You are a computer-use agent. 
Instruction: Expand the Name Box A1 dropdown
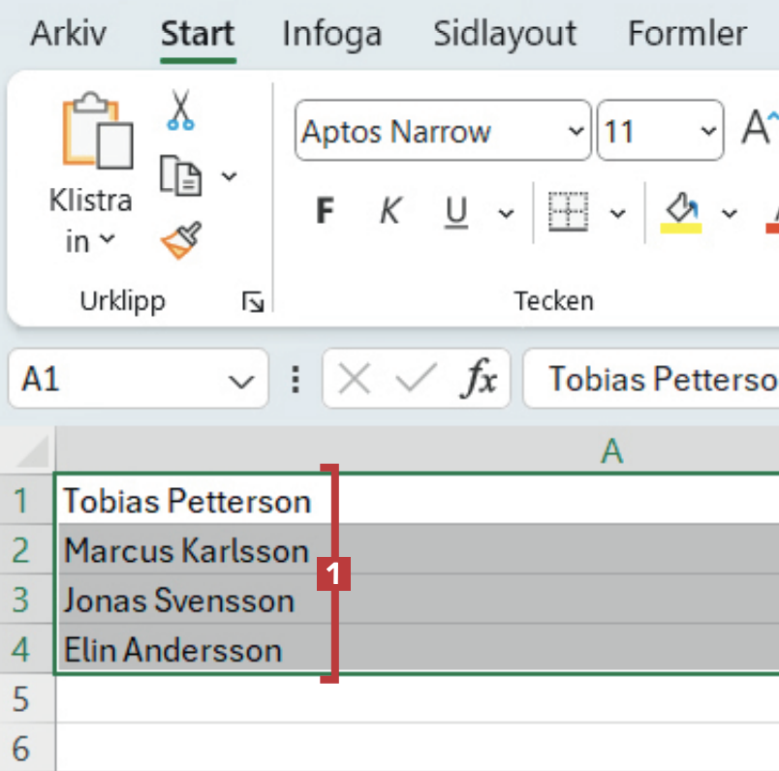(x=241, y=381)
